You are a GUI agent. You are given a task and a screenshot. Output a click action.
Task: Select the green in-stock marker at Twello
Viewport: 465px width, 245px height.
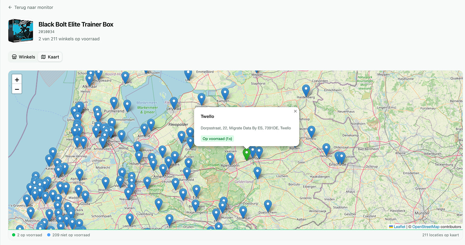coord(246,154)
